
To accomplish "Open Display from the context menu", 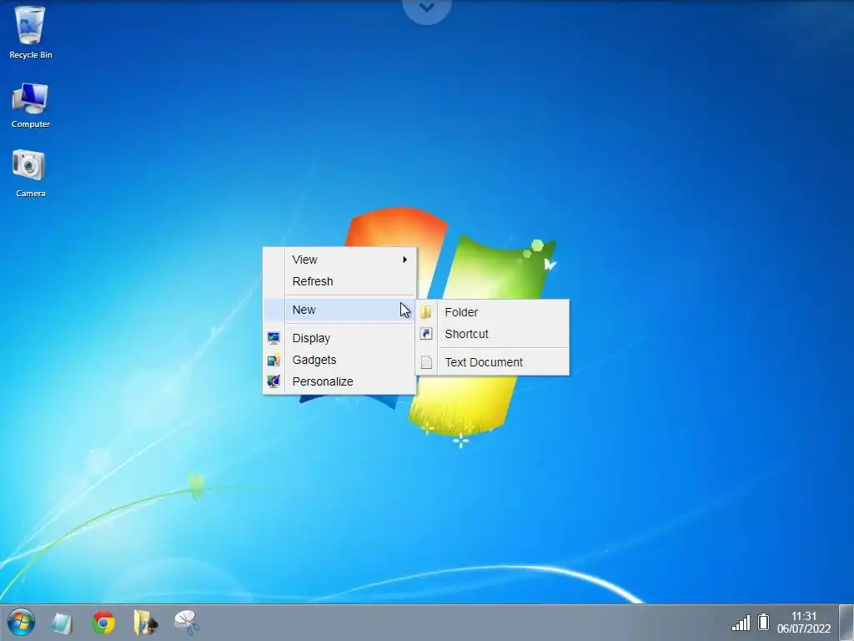I will (339, 338).
